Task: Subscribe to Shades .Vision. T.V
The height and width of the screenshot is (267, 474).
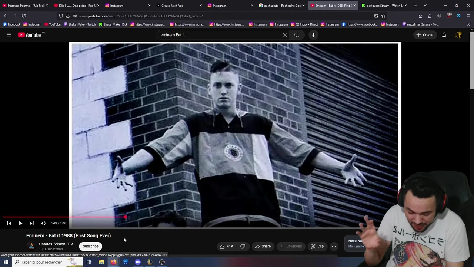Action: tap(90, 246)
